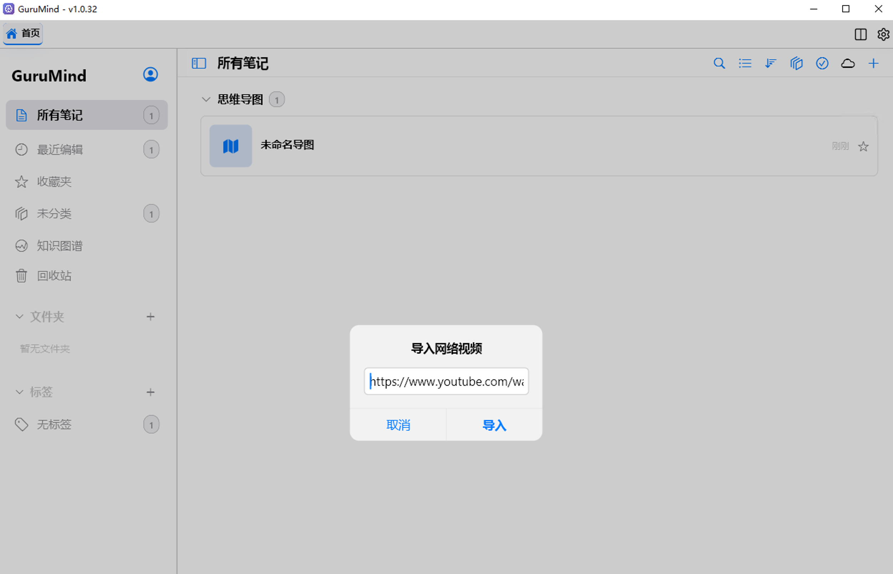Enable multi-select with the check circle icon
This screenshot has width=893, height=574.
(822, 63)
